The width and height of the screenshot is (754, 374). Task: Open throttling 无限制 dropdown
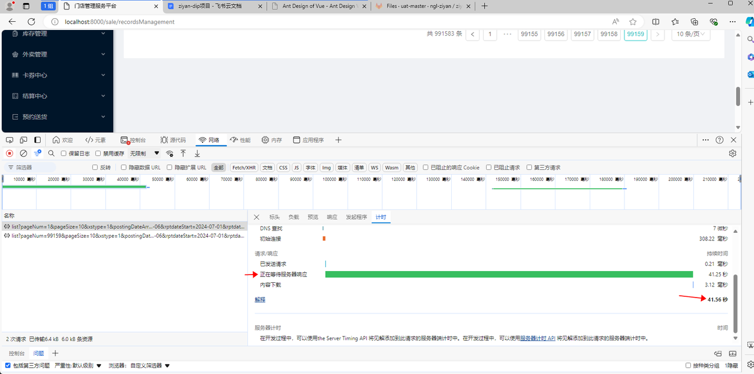point(145,153)
